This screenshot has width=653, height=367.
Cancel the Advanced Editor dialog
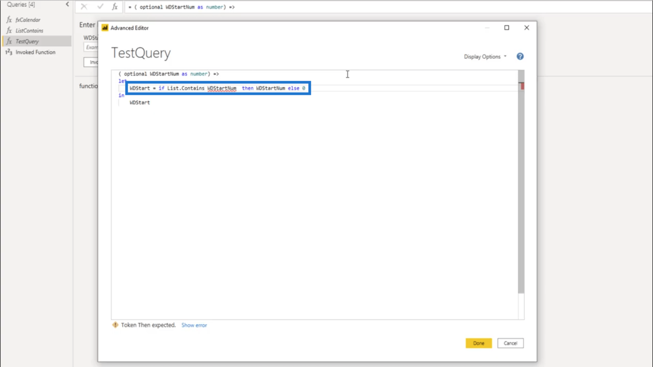[x=510, y=343]
